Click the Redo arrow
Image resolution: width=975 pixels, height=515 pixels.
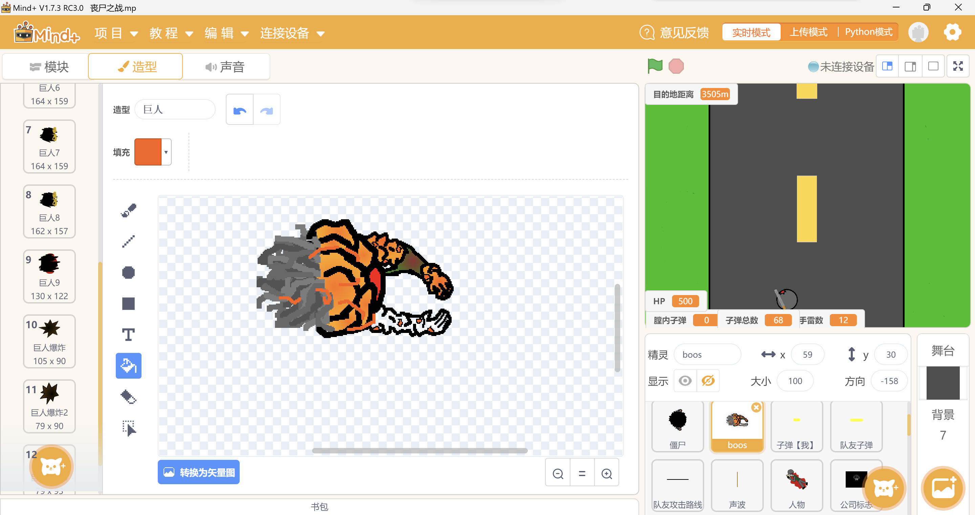pyautogui.click(x=267, y=110)
